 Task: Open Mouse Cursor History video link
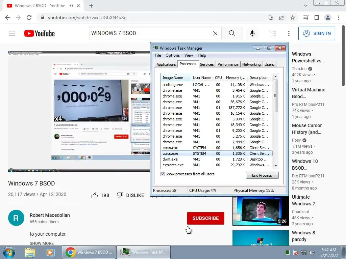[307, 129]
